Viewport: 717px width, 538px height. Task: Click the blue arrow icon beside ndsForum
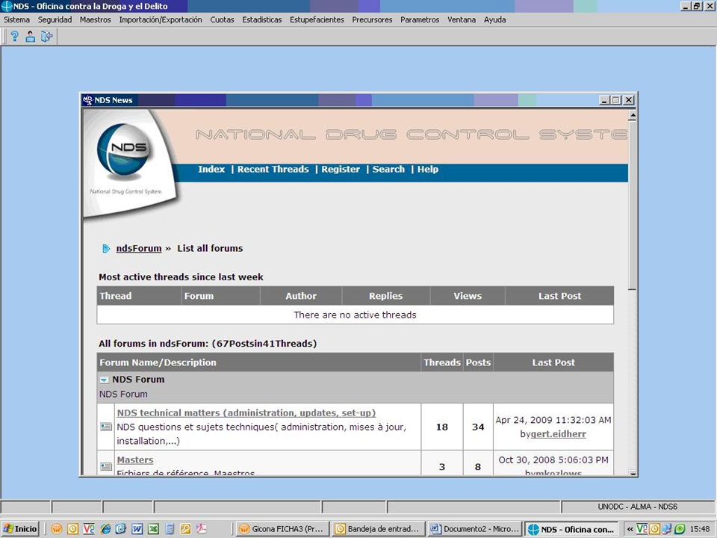(x=106, y=249)
